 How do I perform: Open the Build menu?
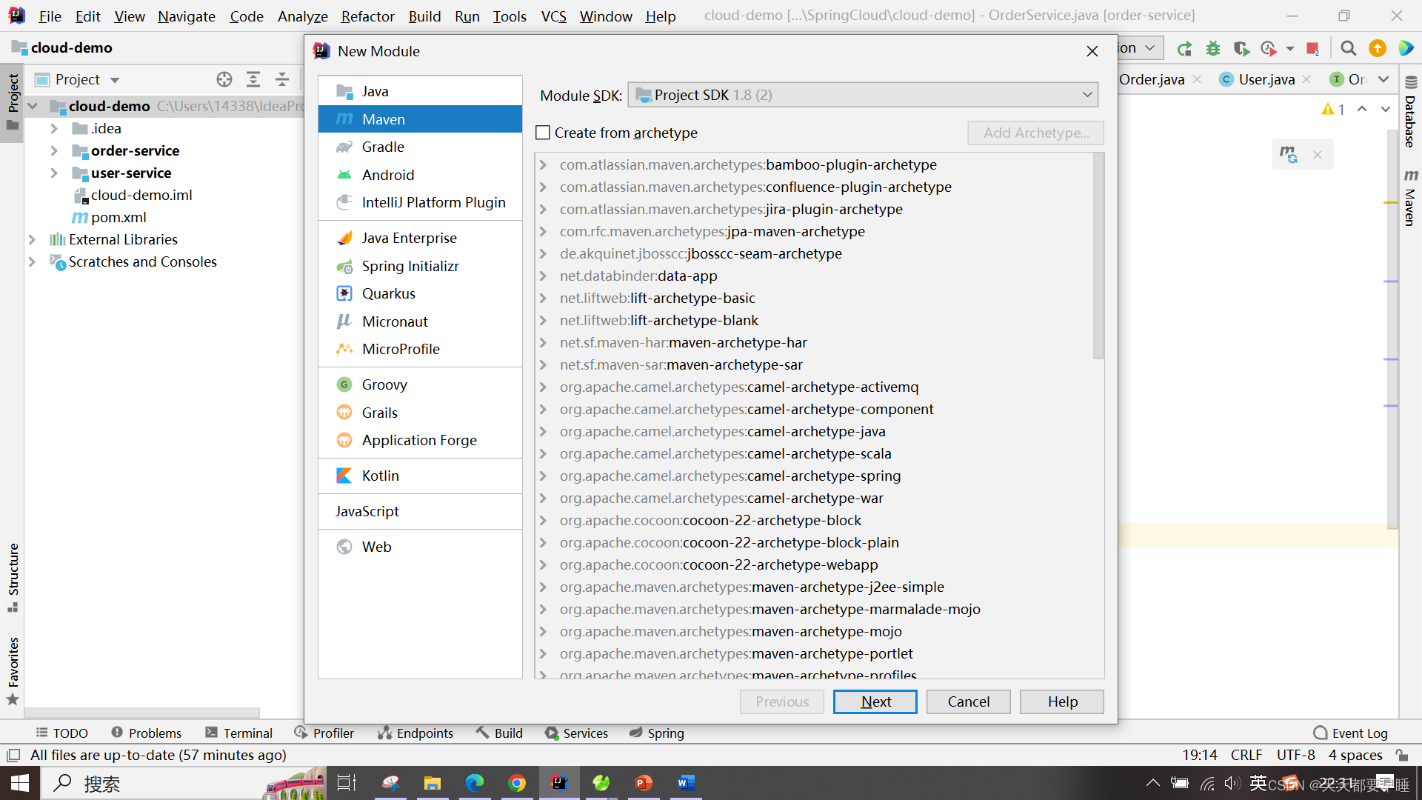424,16
